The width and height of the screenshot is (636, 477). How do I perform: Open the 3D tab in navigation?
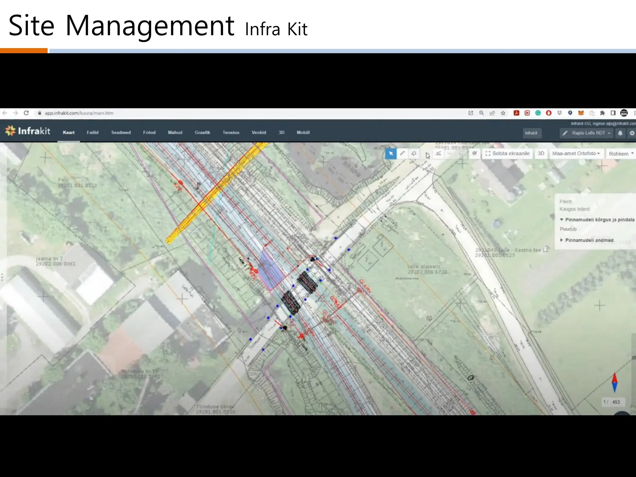pos(282,133)
